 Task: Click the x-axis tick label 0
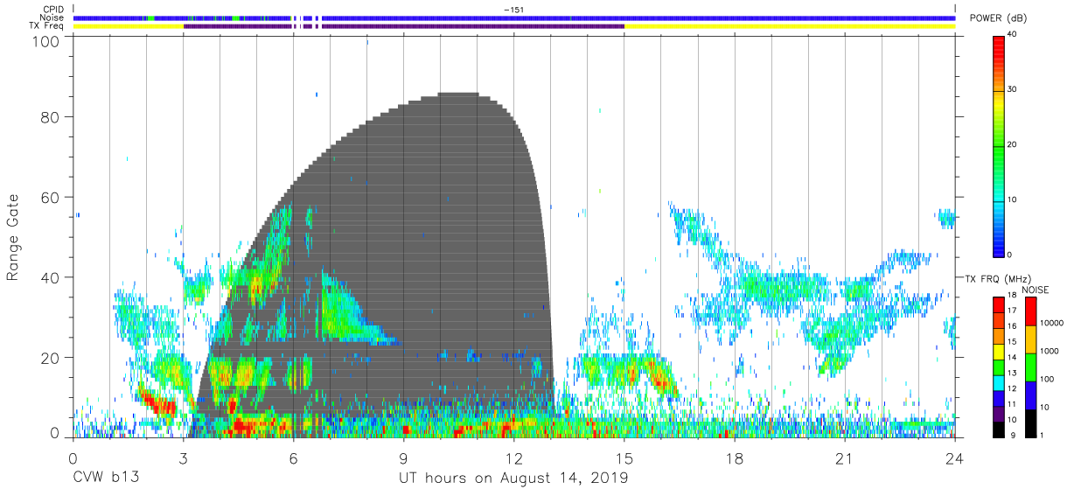tap(73, 457)
